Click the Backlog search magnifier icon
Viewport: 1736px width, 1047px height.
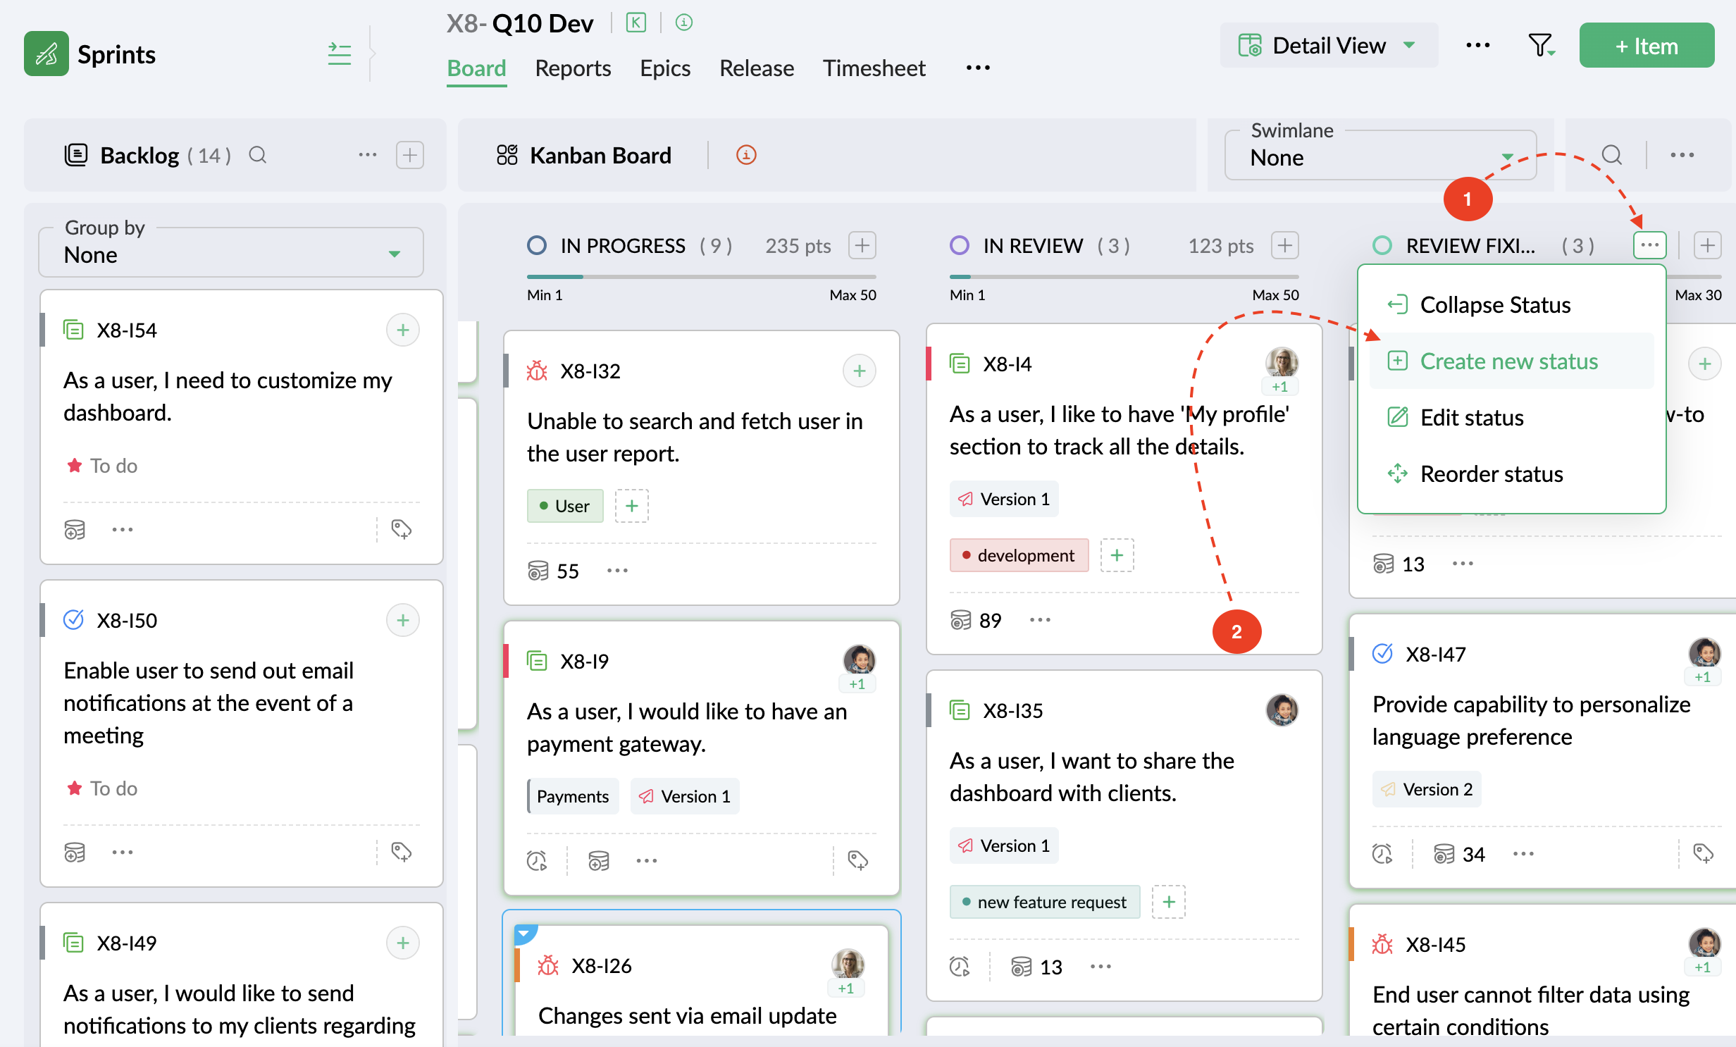[x=258, y=155]
